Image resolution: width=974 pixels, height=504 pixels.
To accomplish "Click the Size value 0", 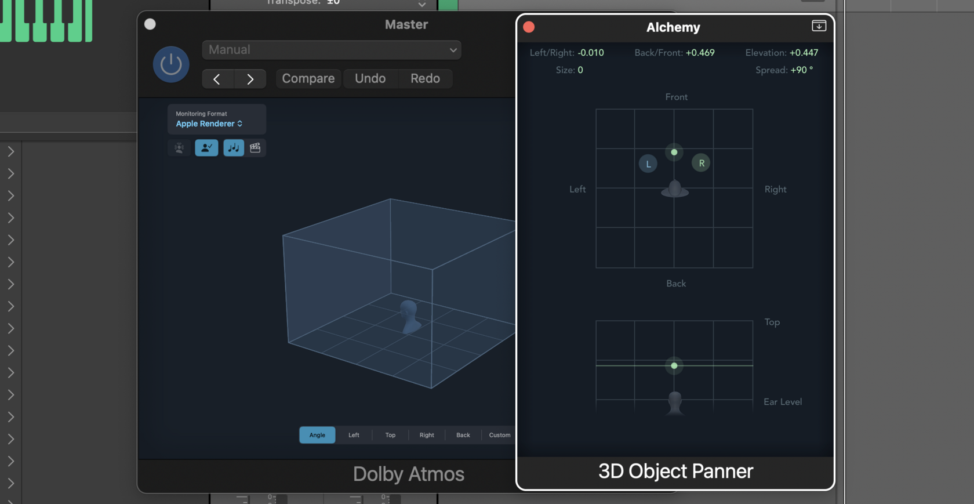I will [x=580, y=70].
